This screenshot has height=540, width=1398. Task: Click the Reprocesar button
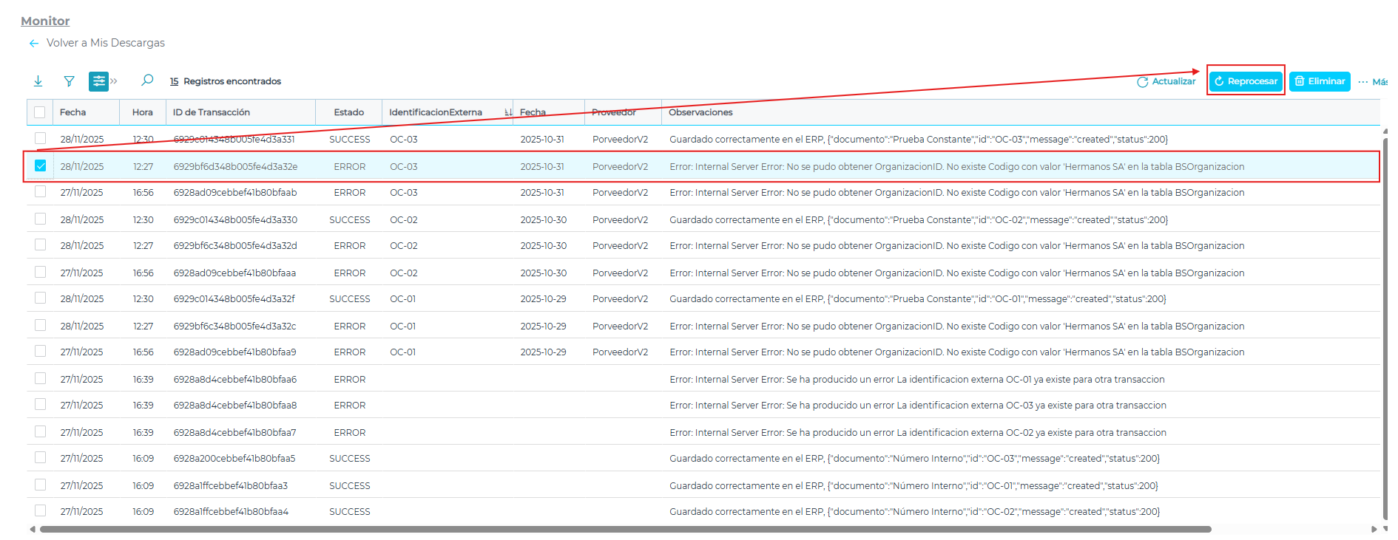coord(1246,81)
